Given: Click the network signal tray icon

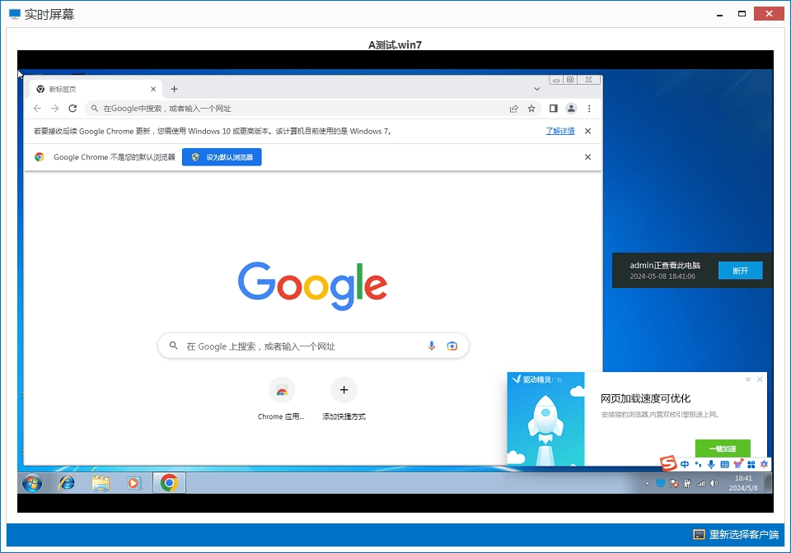Looking at the screenshot, I should click(x=700, y=484).
